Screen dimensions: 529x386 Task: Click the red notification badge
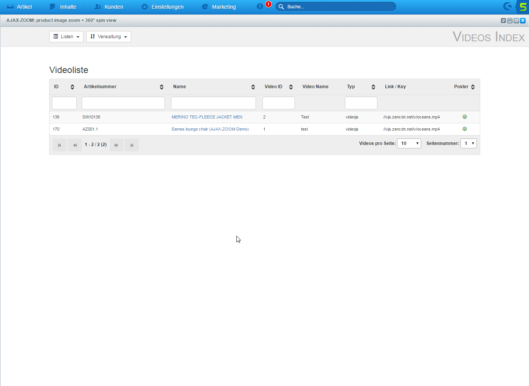(268, 4)
